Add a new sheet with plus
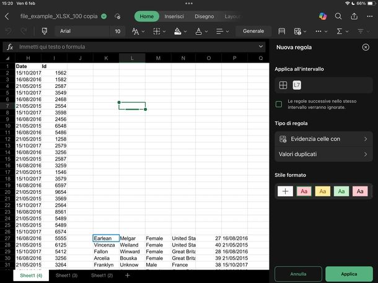Screen dimensions: 378x283 pos(128,276)
